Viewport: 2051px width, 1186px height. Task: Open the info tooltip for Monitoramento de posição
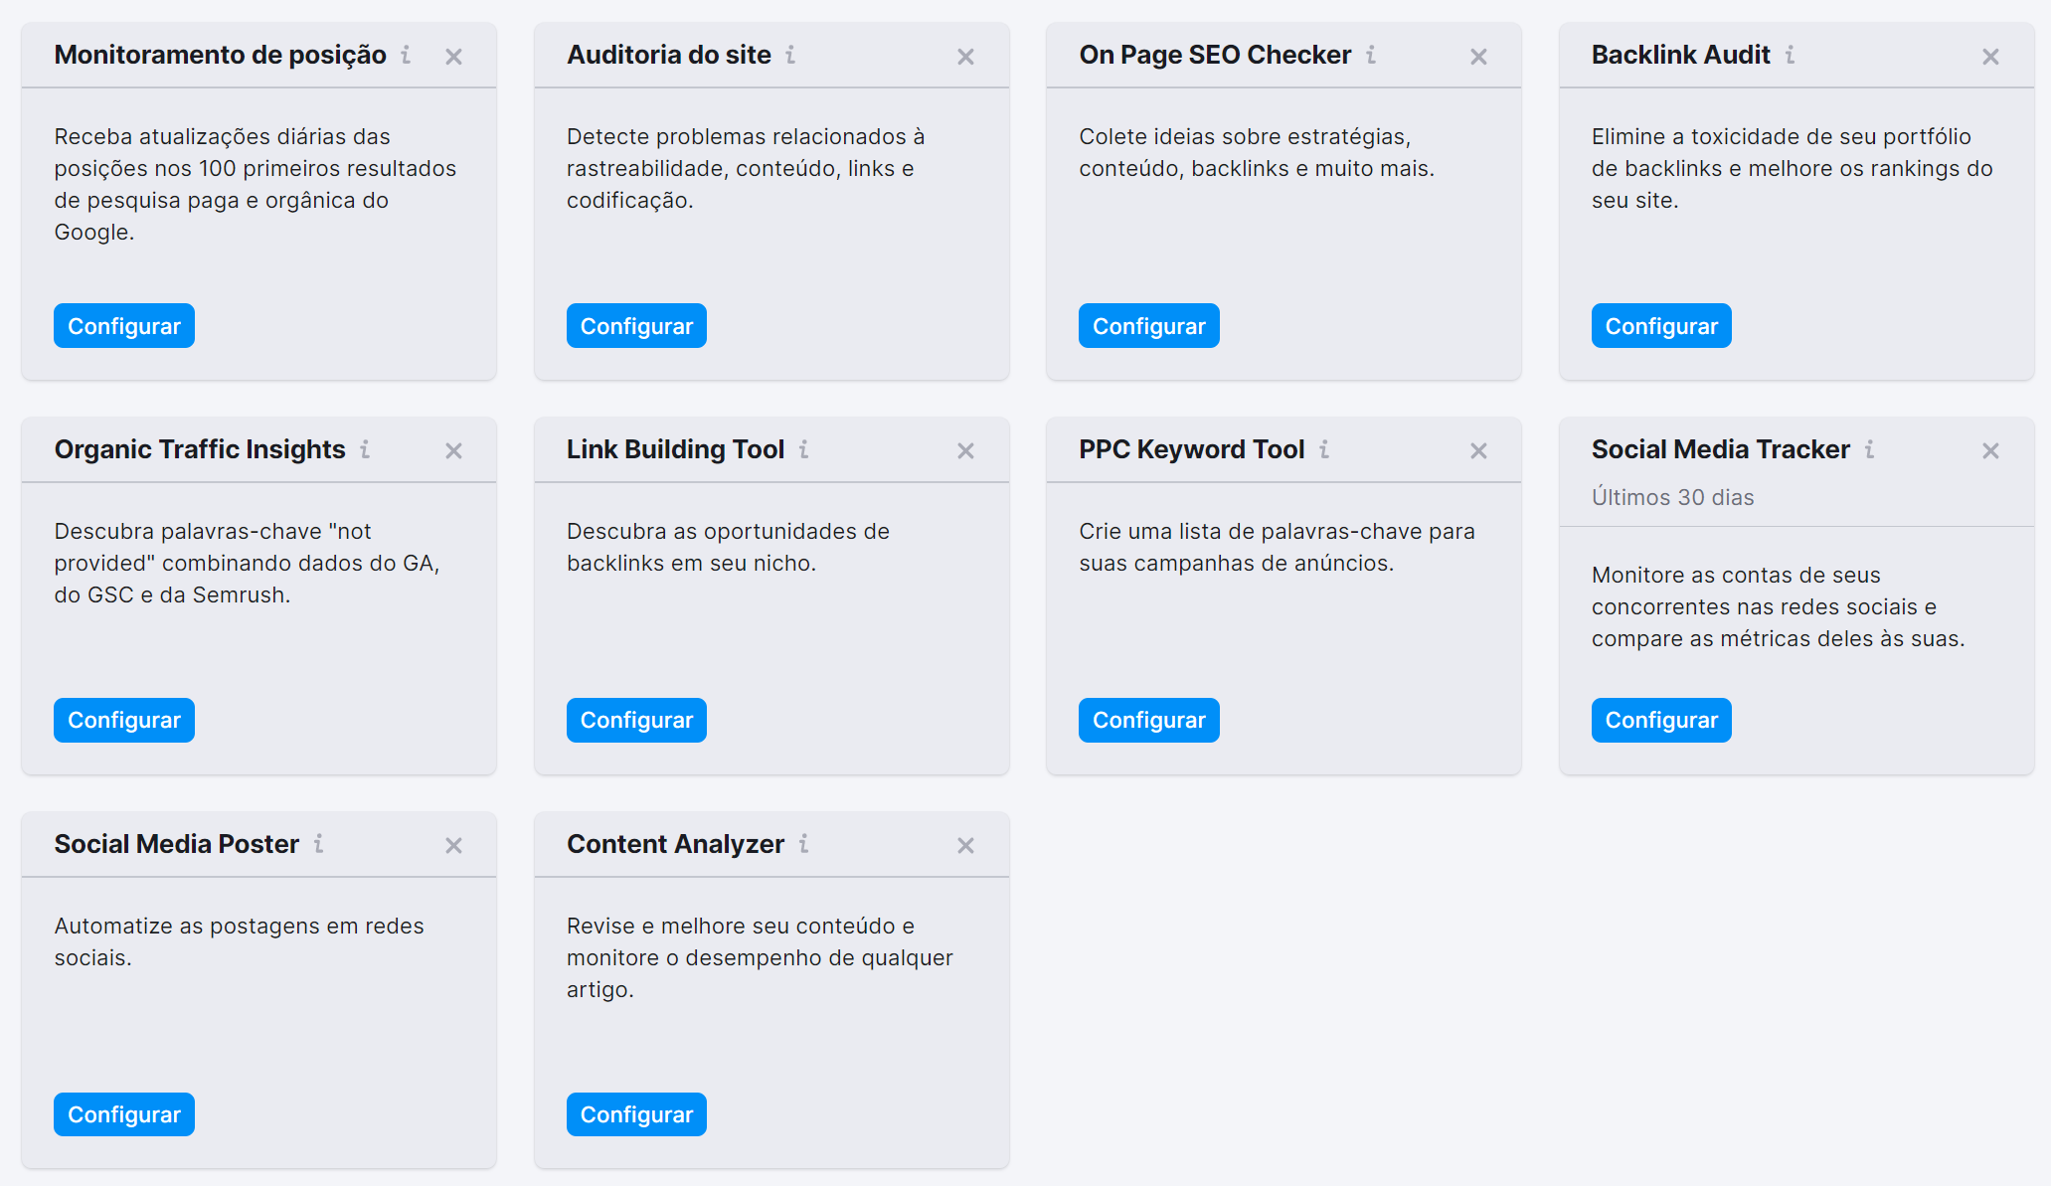(x=405, y=57)
